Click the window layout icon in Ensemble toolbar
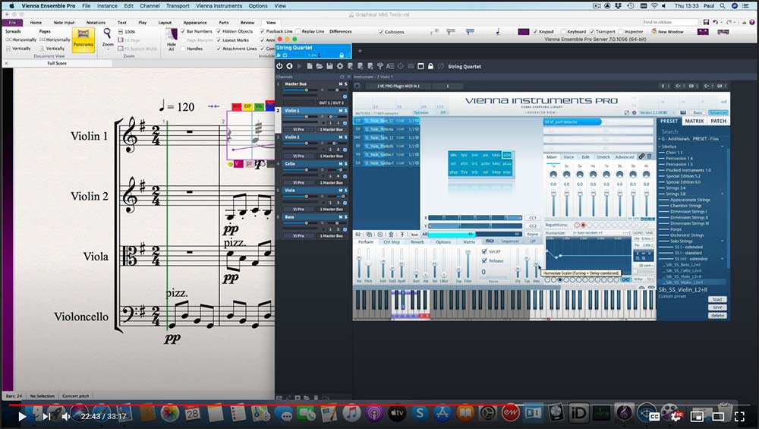This screenshot has width=759, height=429. click(420, 66)
